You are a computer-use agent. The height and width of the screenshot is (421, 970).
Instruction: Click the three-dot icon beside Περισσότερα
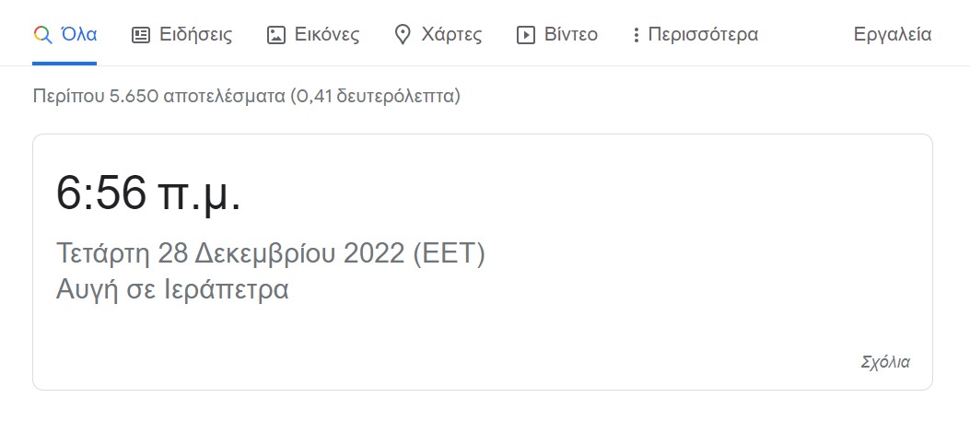[636, 35]
